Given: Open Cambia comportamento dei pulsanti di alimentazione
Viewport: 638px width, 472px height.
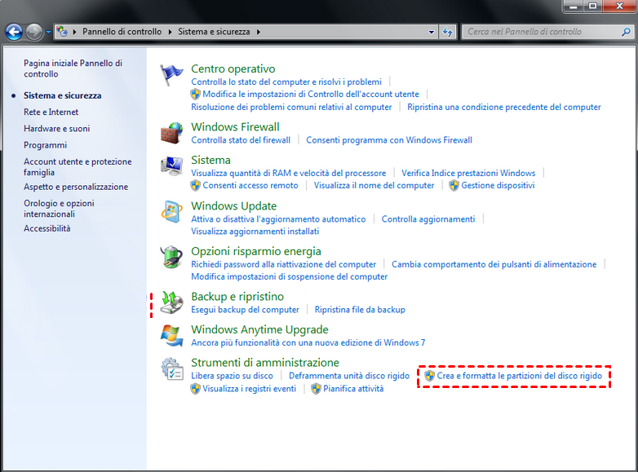Looking at the screenshot, I should 494,264.
